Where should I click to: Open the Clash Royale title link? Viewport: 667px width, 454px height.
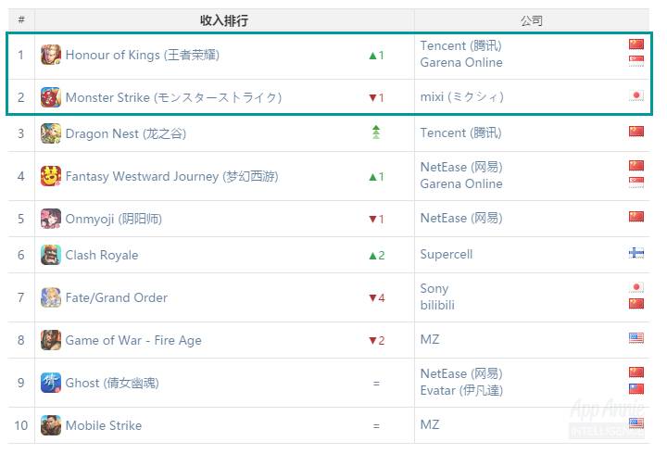click(102, 255)
